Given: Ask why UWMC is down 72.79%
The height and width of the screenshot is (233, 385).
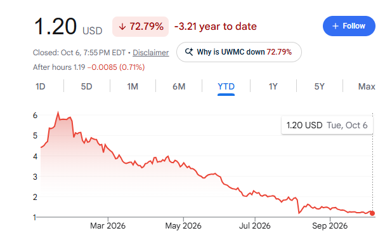Looking at the screenshot, I should pyautogui.click(x=239, y=52).
